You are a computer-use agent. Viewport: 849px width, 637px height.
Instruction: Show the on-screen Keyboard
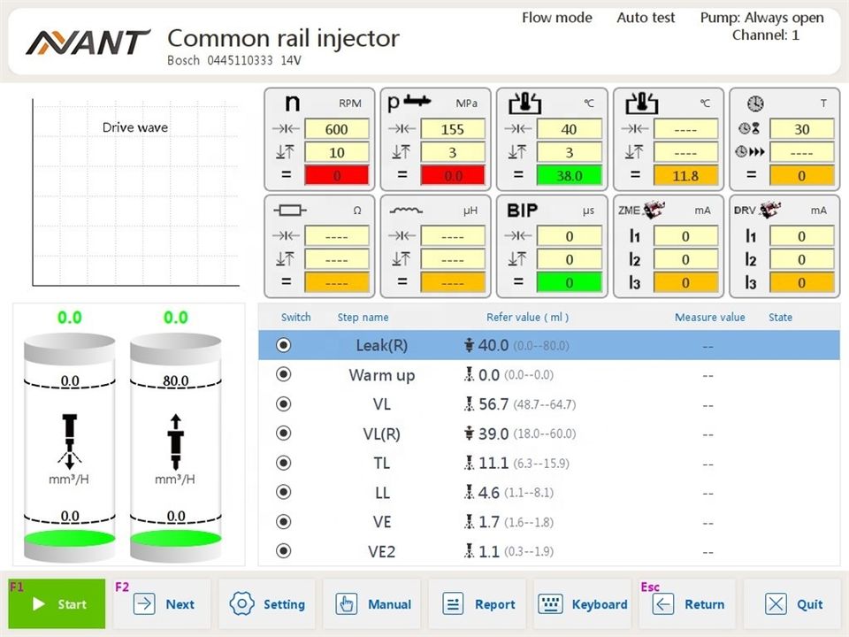coord(583,603)
